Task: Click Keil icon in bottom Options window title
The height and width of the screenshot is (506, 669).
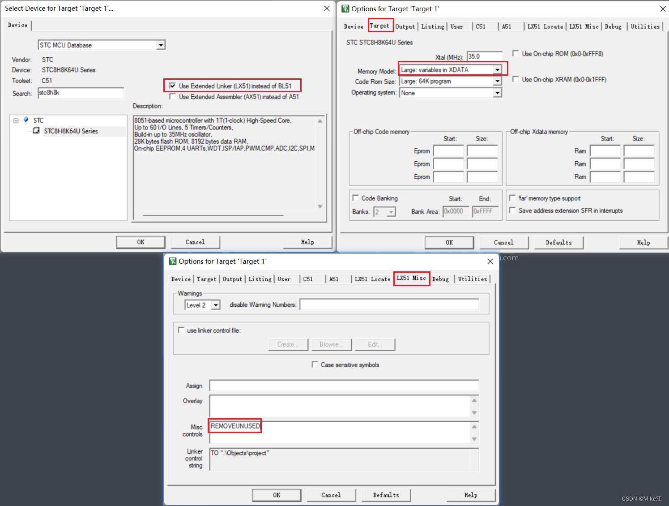Action: [x=173, y=261]
